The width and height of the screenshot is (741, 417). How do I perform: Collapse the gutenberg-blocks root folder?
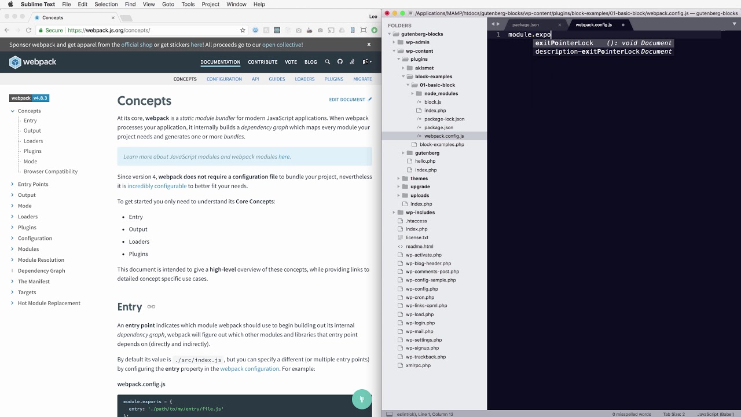(x=390, y=34)
